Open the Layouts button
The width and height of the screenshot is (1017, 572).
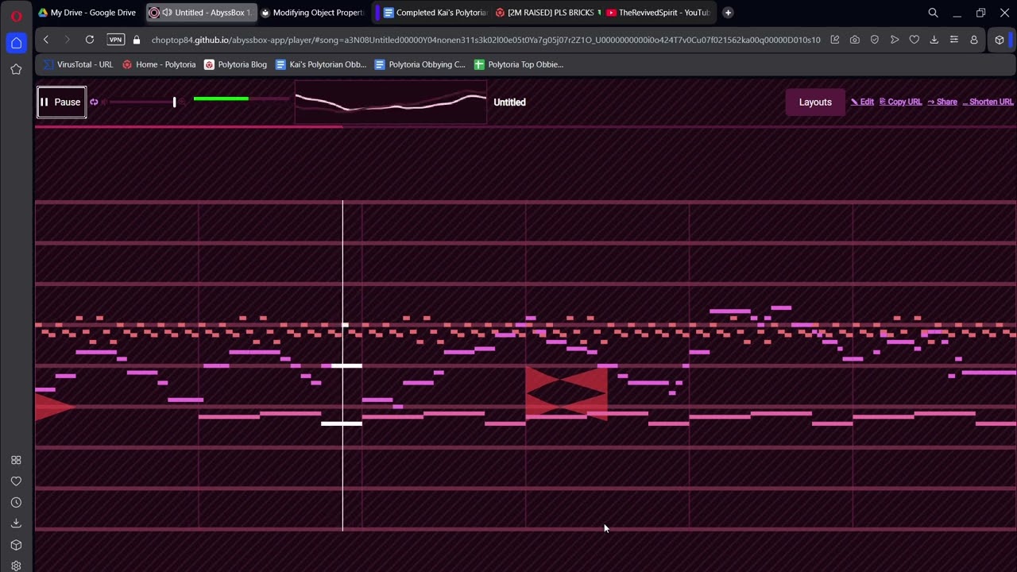point(815,102)
